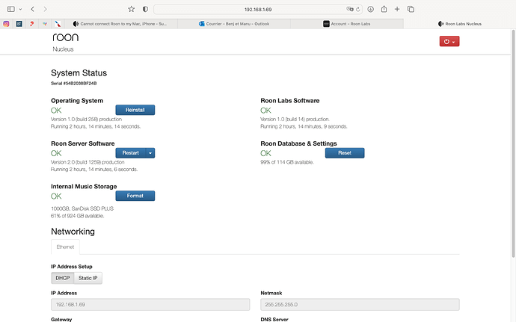Screen dimensions: 516x322
Task: Click Reinstall for the Operating System
Action: 135,110
